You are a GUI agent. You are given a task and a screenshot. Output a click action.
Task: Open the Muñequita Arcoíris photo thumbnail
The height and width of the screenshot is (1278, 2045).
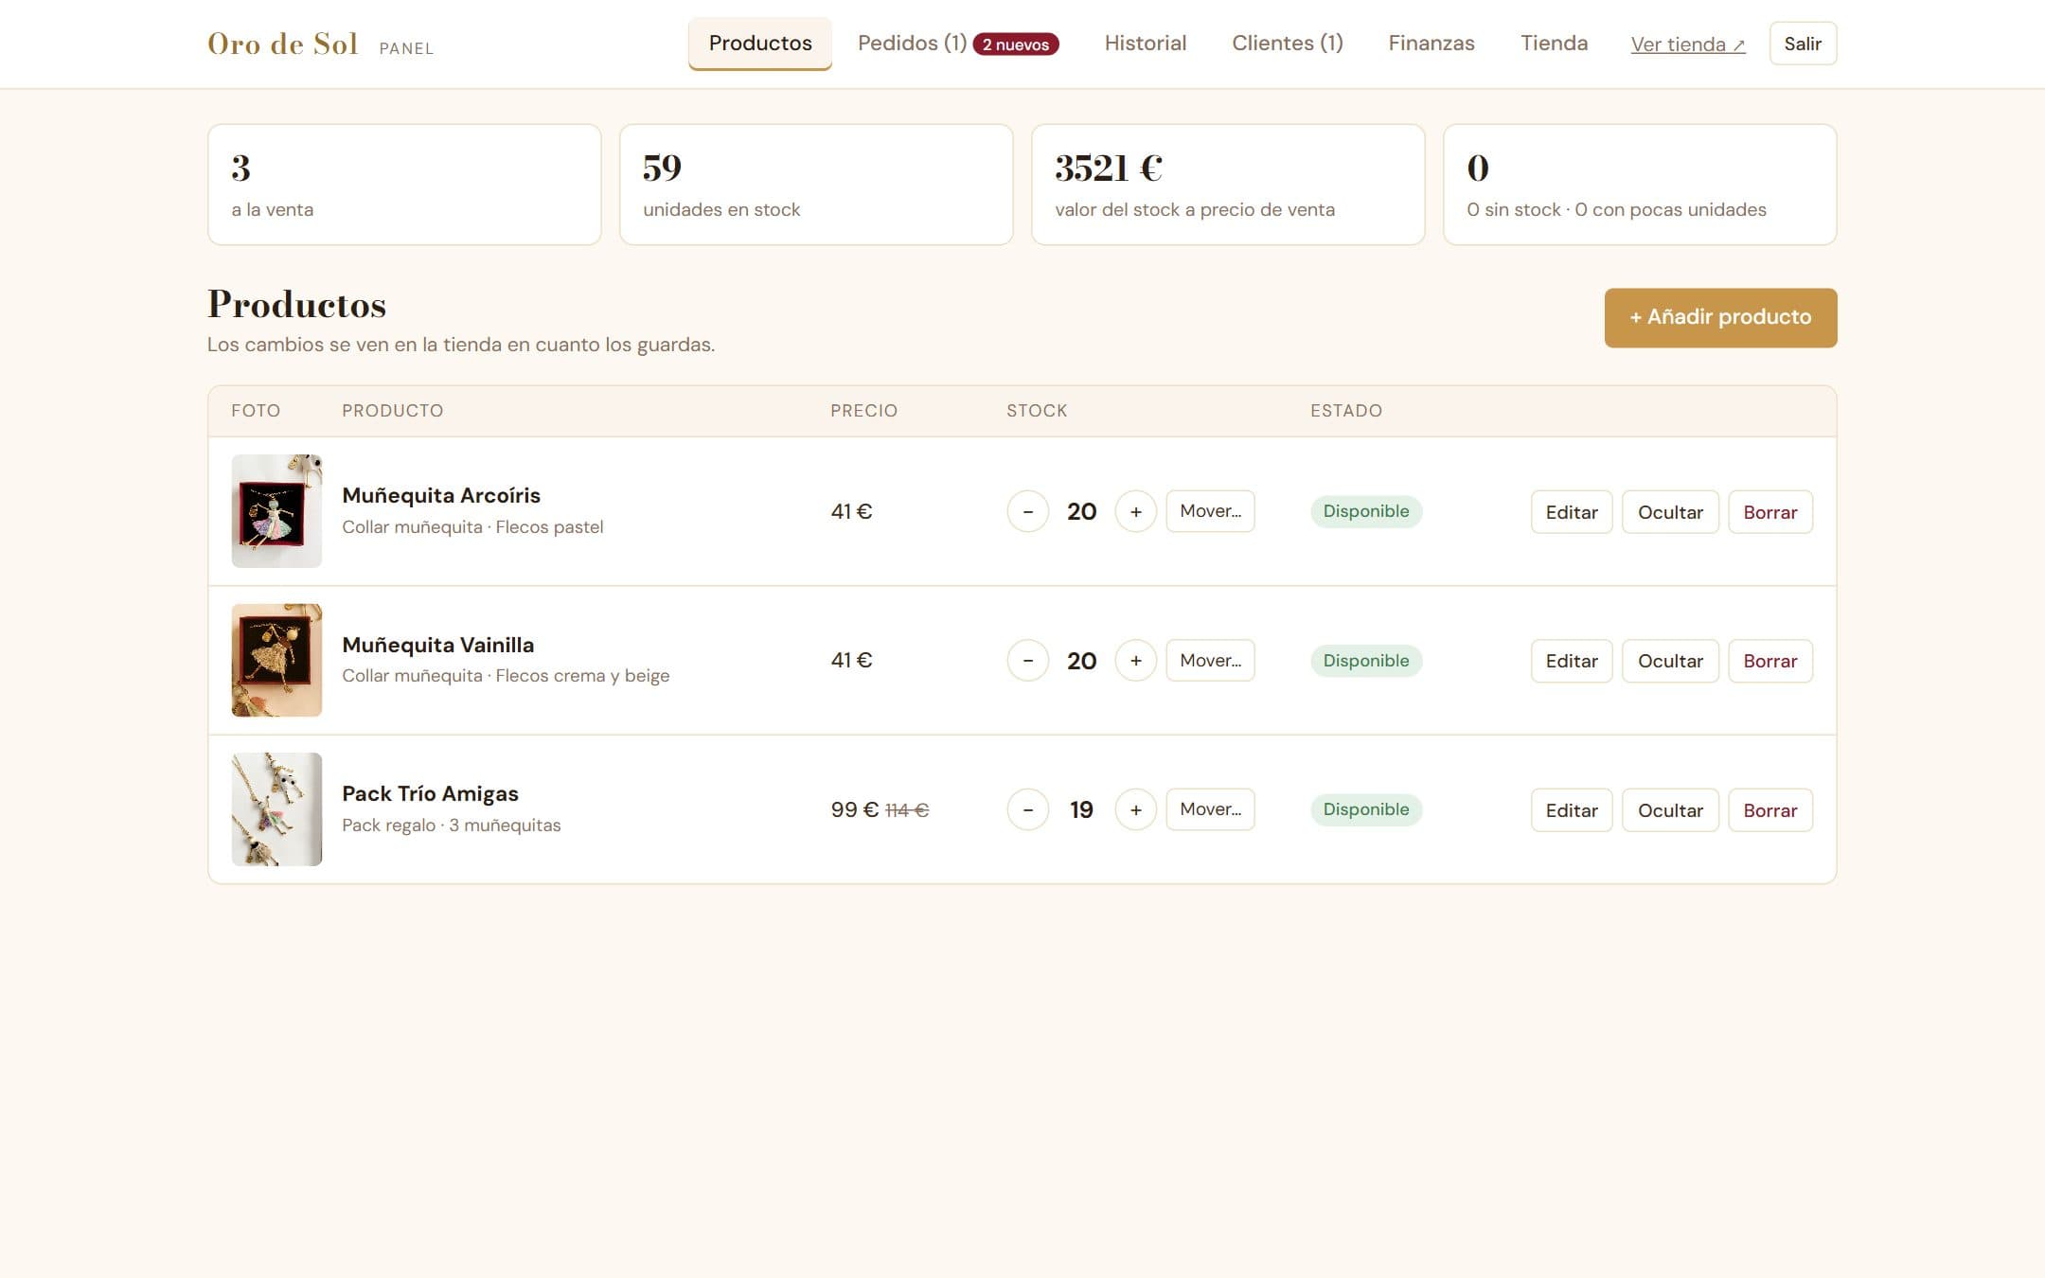276,511
